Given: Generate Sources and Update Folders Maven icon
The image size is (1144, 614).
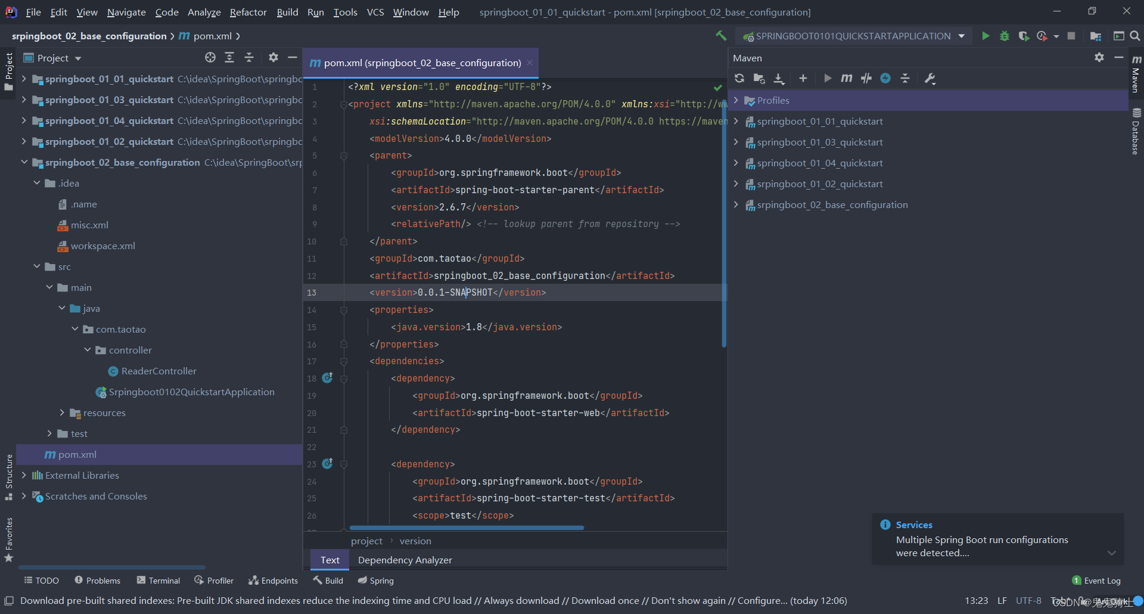Looking at the screenshot, I should 759,78.
